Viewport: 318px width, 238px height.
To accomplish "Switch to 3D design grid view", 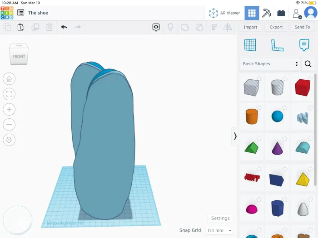I will (x=252, y=13).
